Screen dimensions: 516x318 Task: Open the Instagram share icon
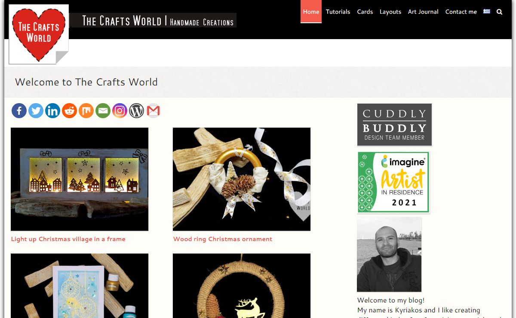click(x=120, y=111)
